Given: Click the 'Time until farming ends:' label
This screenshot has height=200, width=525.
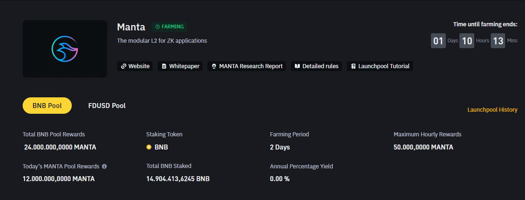Looking at the screenshot, I should [x=485, y=24].
